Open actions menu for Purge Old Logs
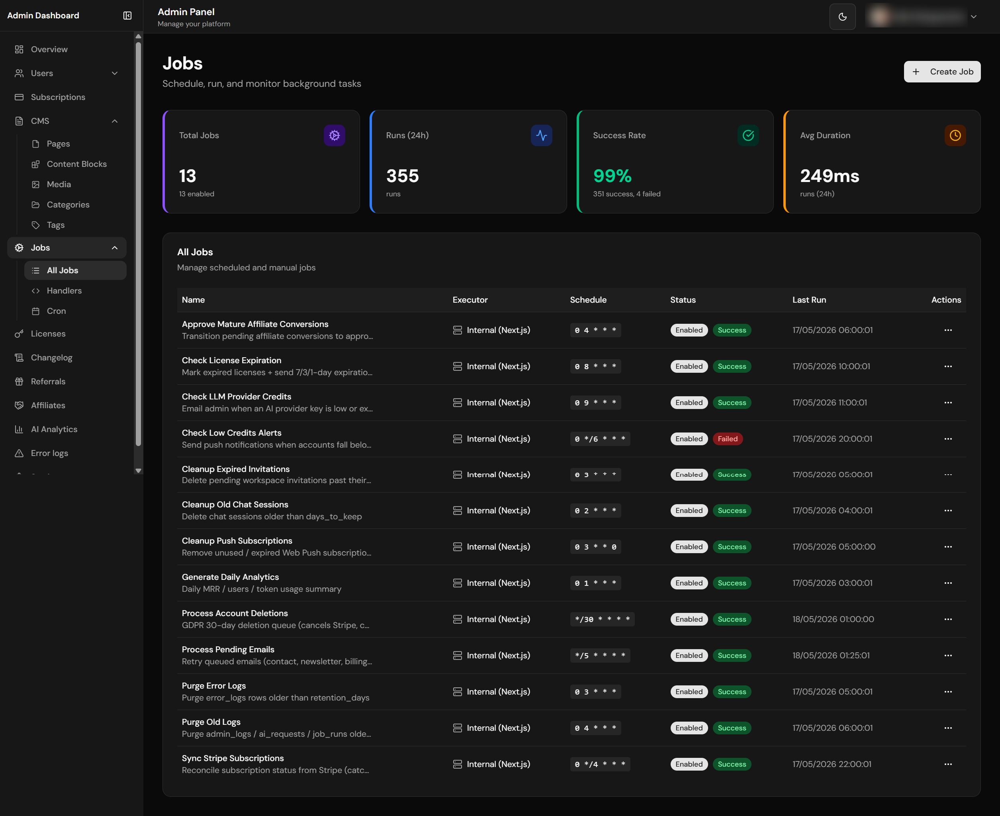The height and width of the screenshot is (816, 1000). 948,728
